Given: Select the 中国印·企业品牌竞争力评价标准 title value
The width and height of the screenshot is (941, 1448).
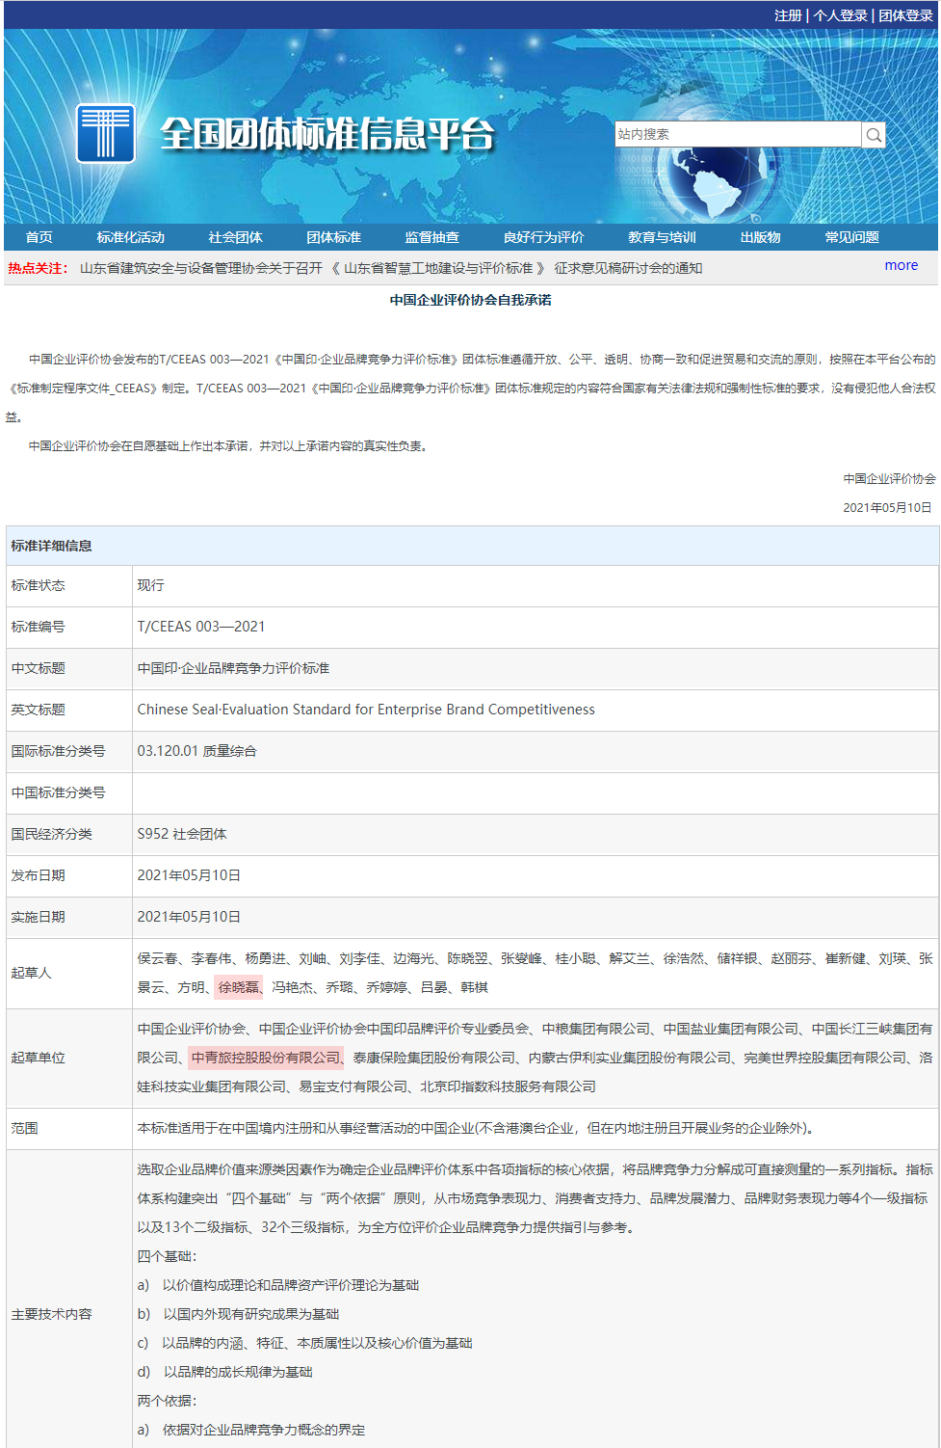Looking at the screenshot, I should [x=234, y=668].
